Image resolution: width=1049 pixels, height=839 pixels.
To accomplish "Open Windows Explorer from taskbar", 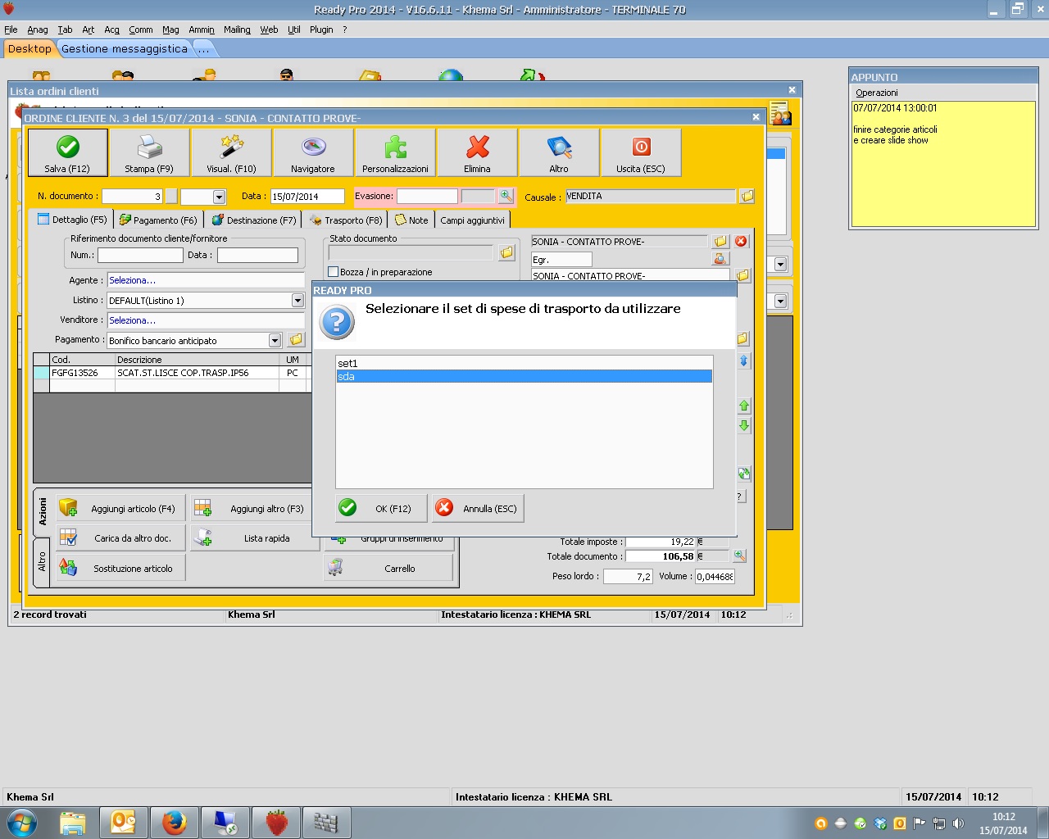I will tap(72, 823).
